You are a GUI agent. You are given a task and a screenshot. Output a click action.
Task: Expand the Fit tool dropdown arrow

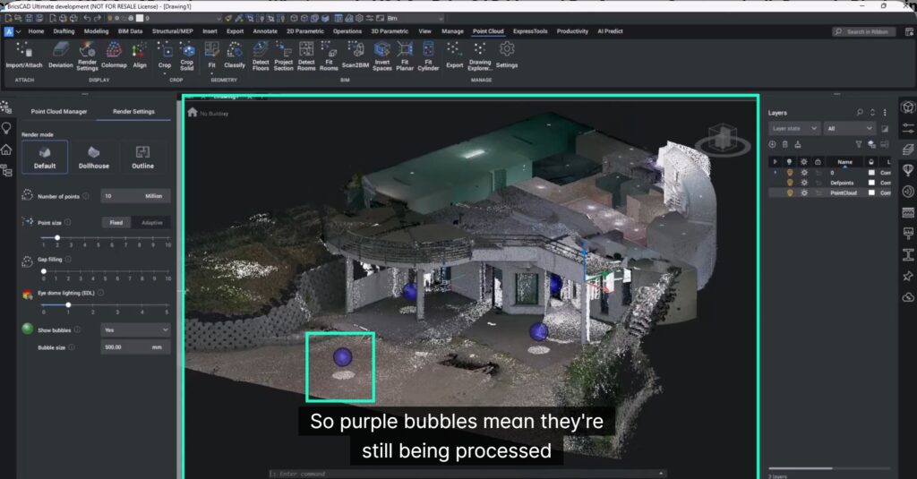pyautogui.click(x=211, y=73)
